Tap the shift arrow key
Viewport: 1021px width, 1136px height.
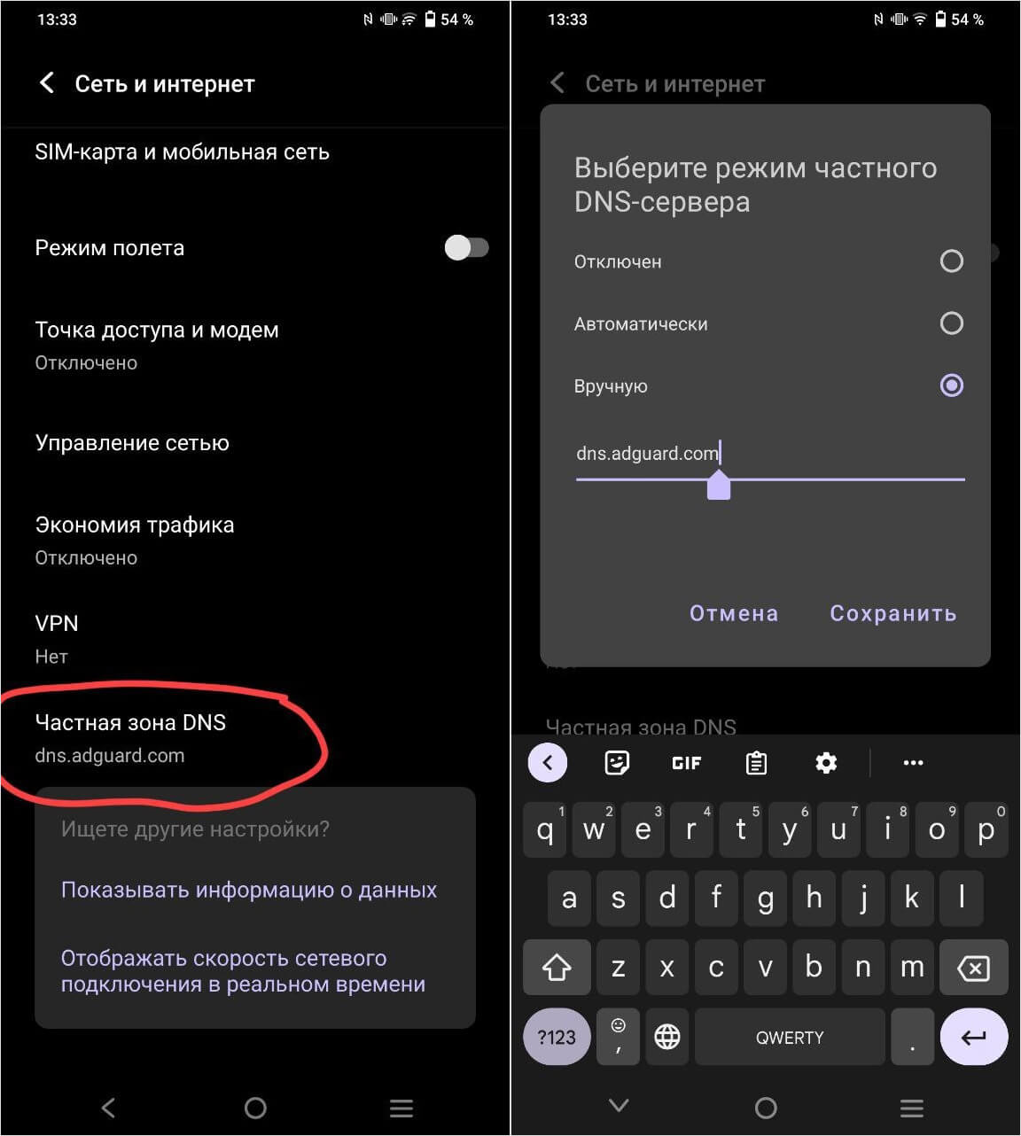tap(557, 968)
